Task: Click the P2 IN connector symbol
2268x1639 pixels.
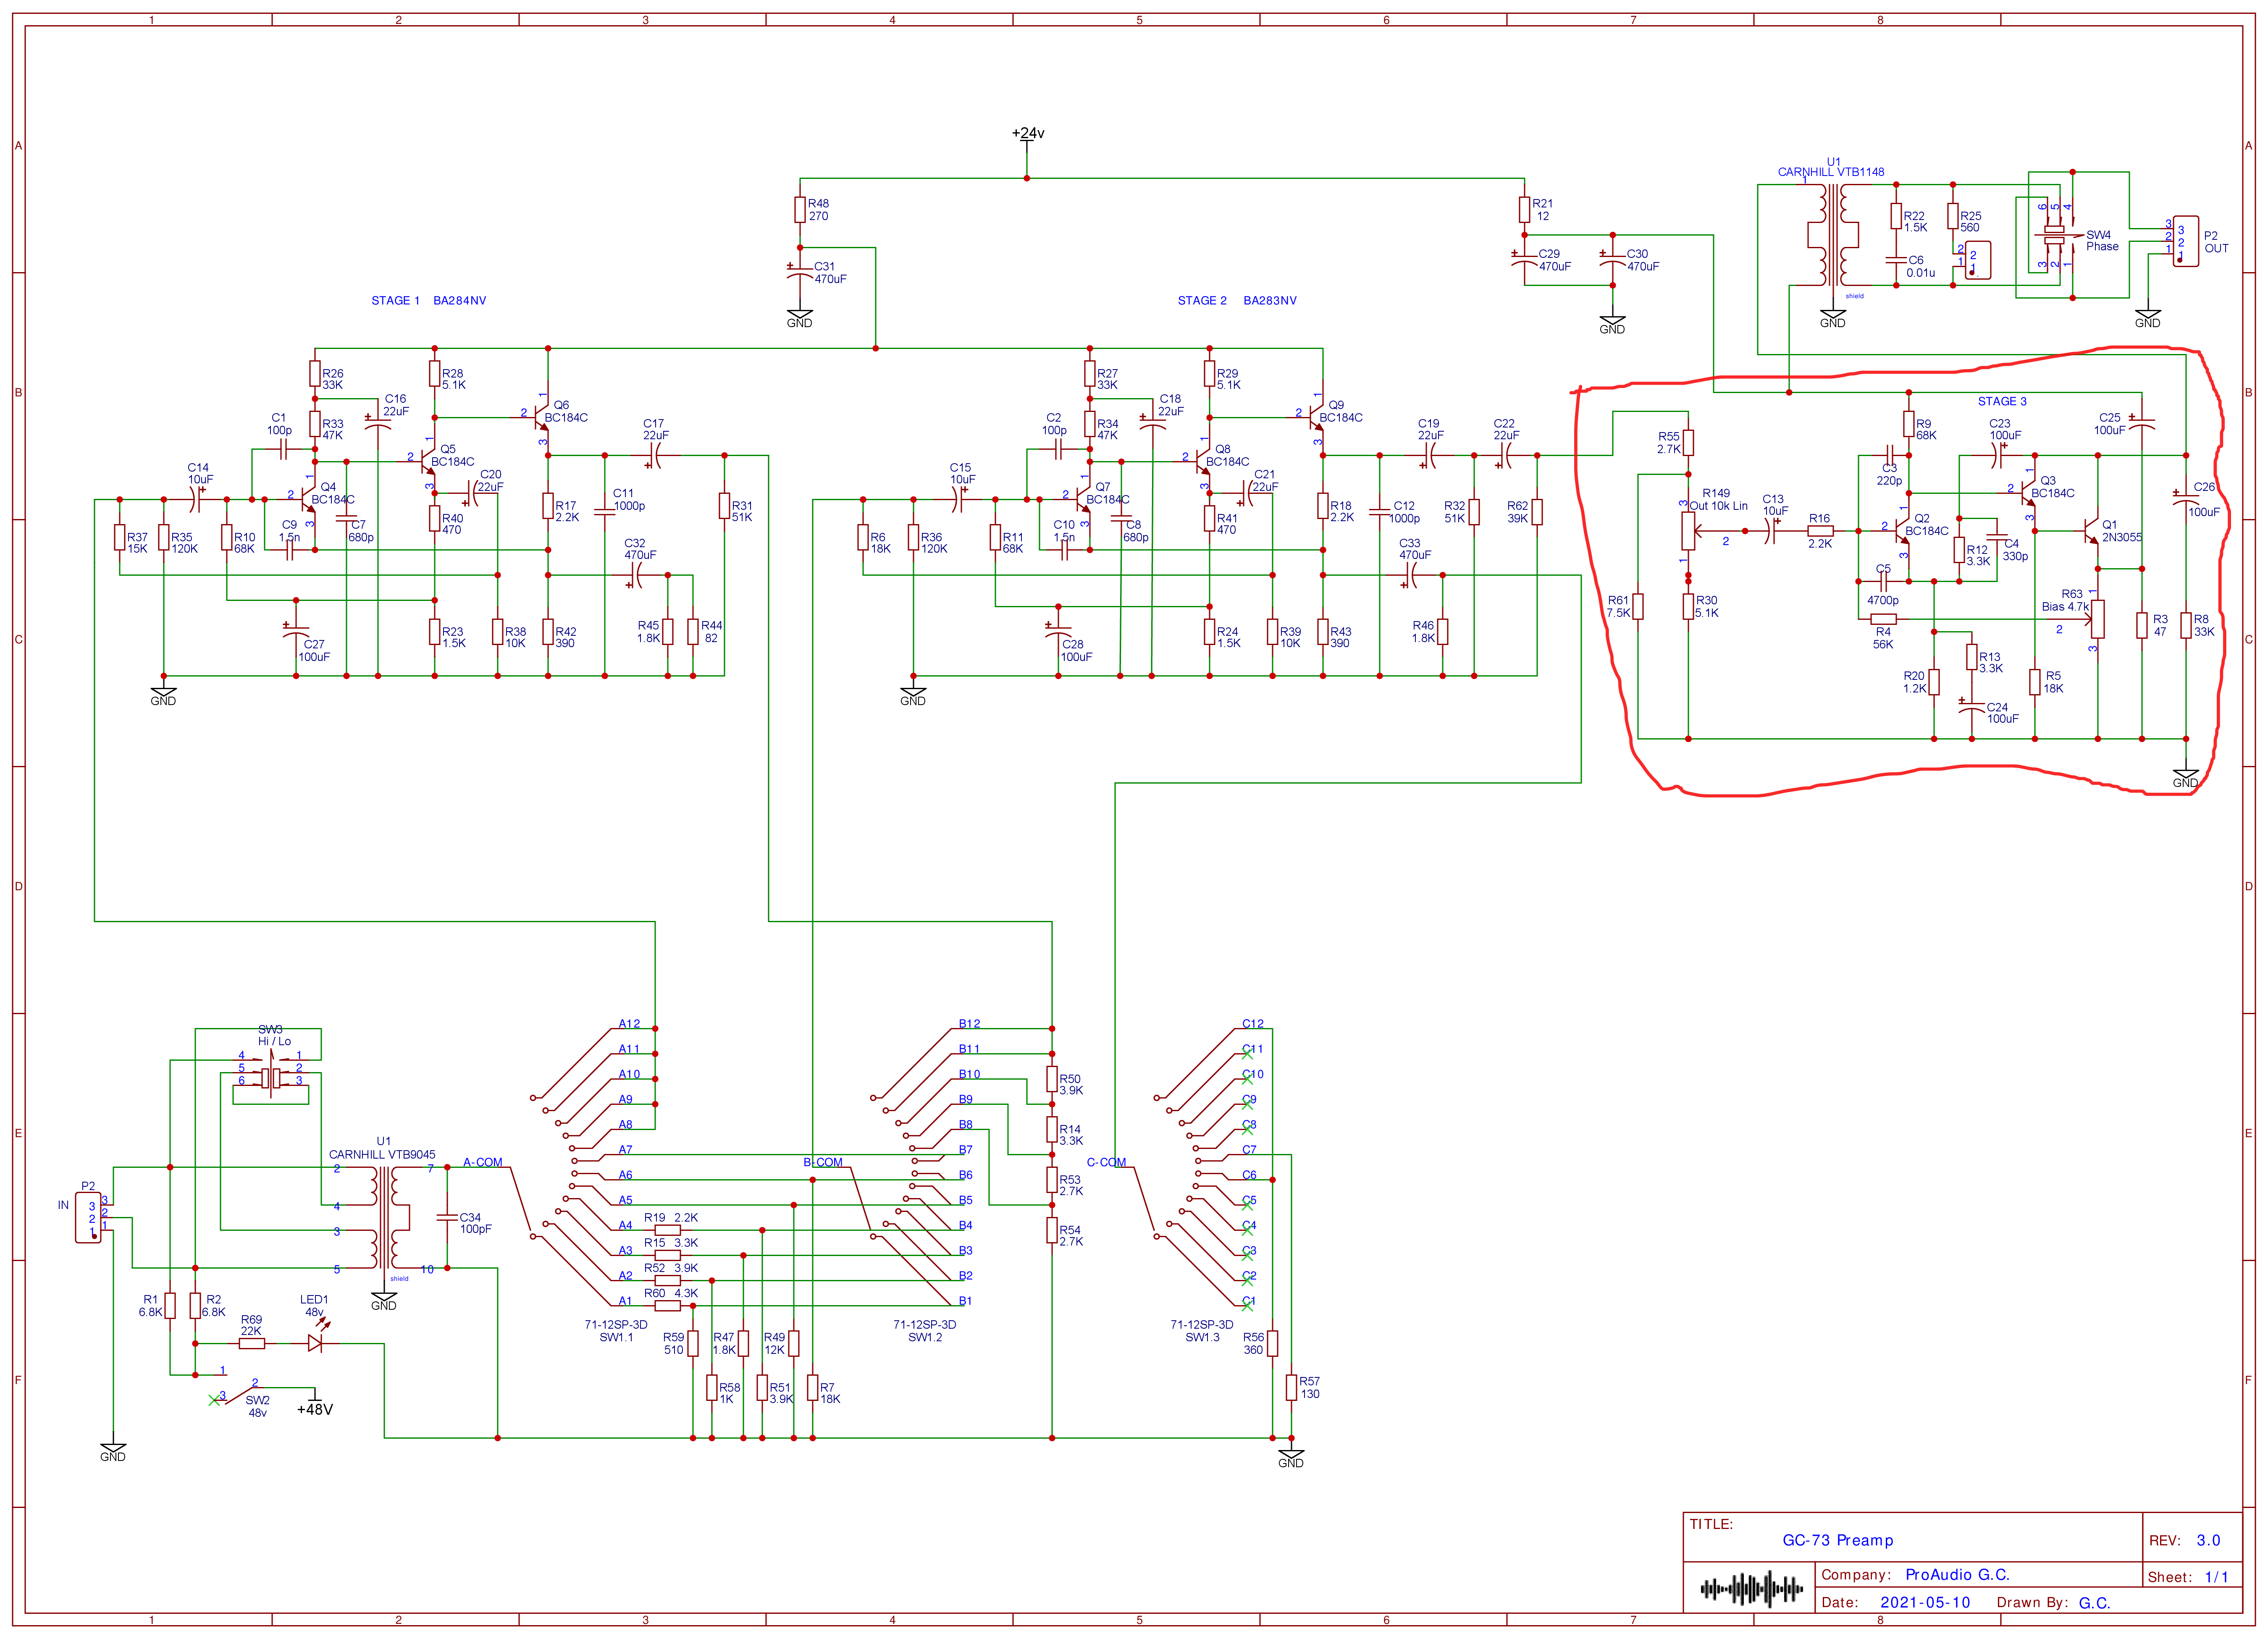Action: click(x=88, y=1218)
